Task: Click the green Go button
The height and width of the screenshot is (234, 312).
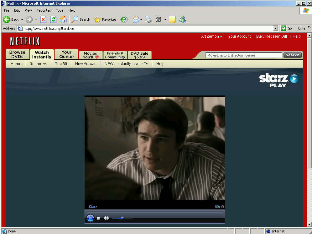Action: click(x=286, y=28)
